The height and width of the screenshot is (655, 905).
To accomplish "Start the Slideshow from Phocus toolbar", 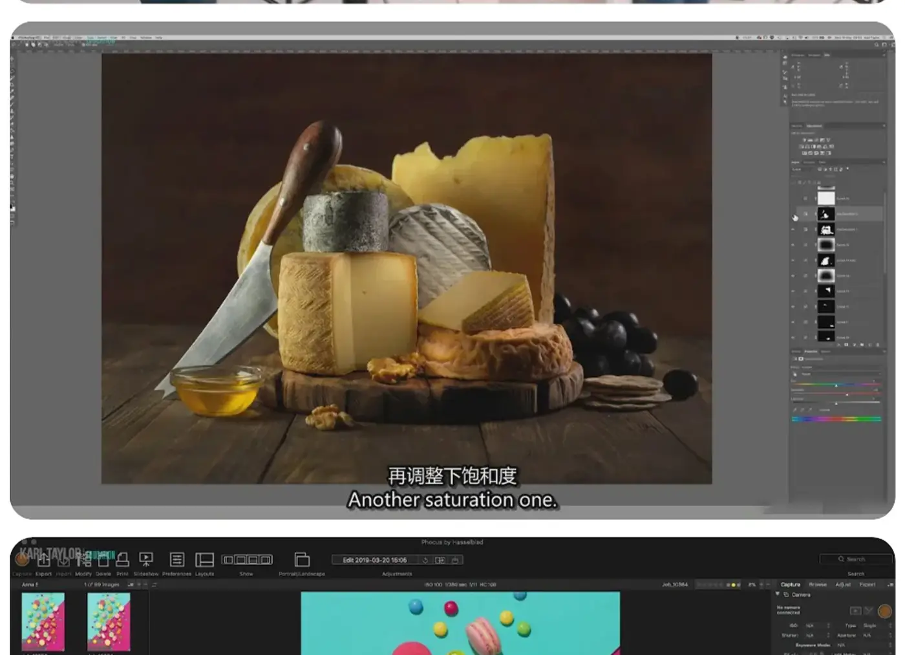I will pos(146,560).
